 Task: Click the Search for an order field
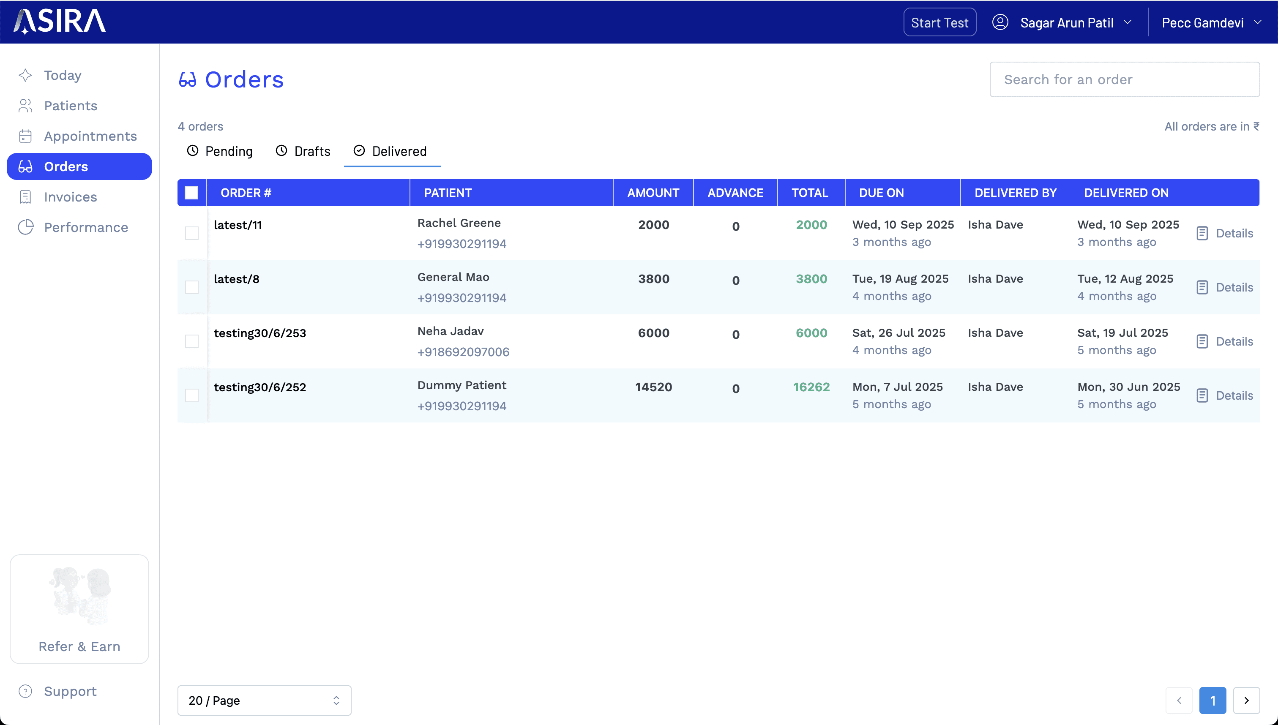tap(1124, 80)
